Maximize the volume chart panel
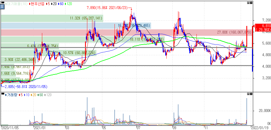This screenshot has height=130, width=271. pyautogui.click(x=248, y=94)
